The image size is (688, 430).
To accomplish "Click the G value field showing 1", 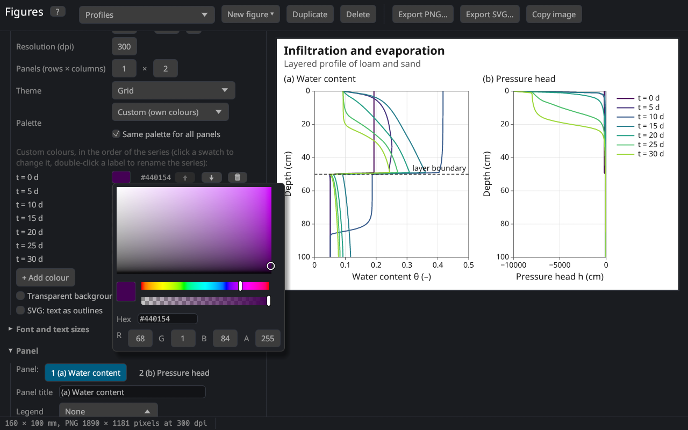I will click(x=183, y=338).
